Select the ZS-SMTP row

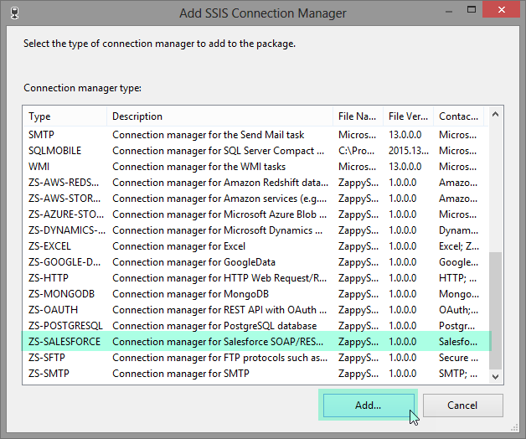click(x=256, y=374)
